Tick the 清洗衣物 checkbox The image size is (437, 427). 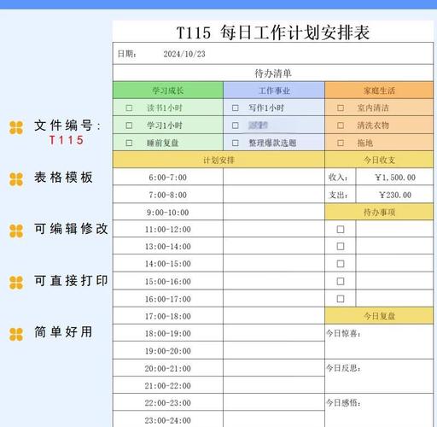(x=341, y=126)
